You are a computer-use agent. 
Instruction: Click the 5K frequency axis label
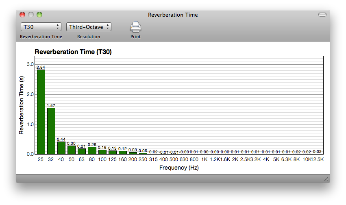276,159
